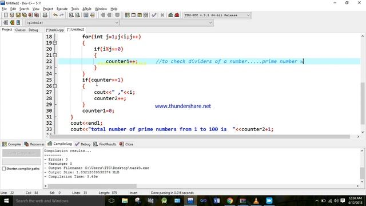Screen dimensions: 366x206
Task: Open the AStyle menu
Action: tap(87, 9)
